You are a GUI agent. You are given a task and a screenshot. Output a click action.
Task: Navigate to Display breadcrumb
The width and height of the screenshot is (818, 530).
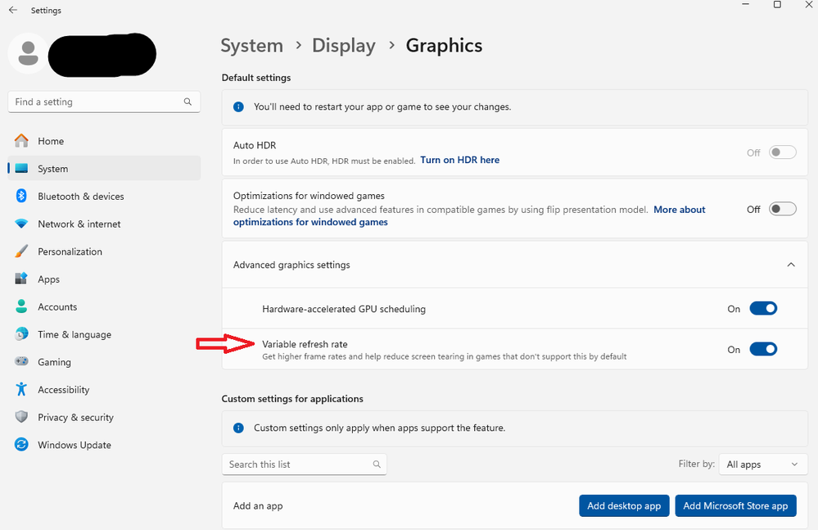point(343,46)
